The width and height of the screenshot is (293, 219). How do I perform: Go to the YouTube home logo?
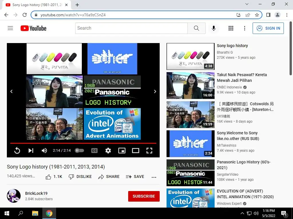pyautogui.click(x=33, y=28)
